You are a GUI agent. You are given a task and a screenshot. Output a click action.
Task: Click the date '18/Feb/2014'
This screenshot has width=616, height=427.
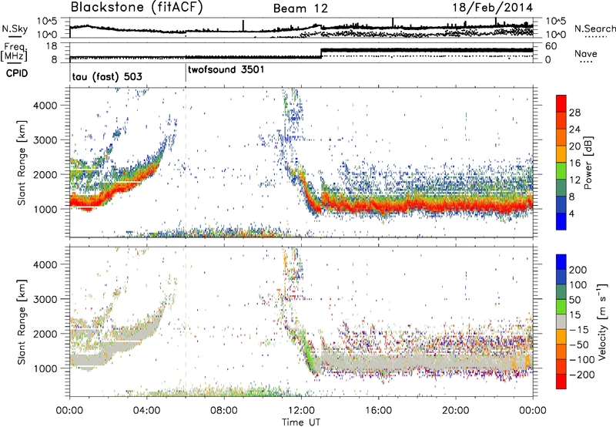(493, 8)
